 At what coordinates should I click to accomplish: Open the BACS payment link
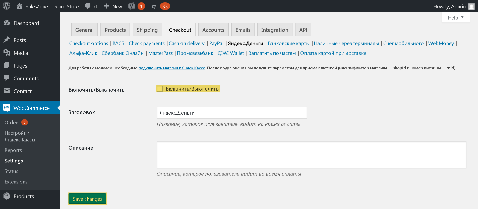[118, 43]
